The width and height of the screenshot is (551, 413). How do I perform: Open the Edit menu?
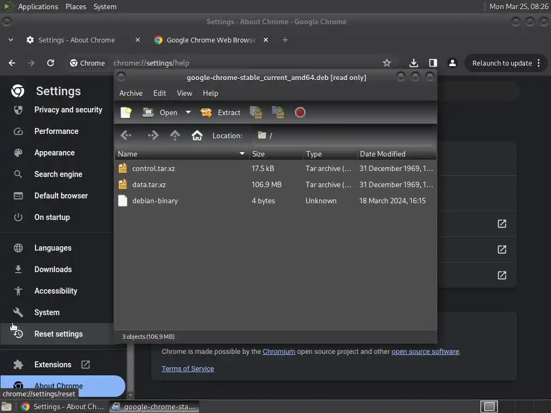click(x=159, y=94)
